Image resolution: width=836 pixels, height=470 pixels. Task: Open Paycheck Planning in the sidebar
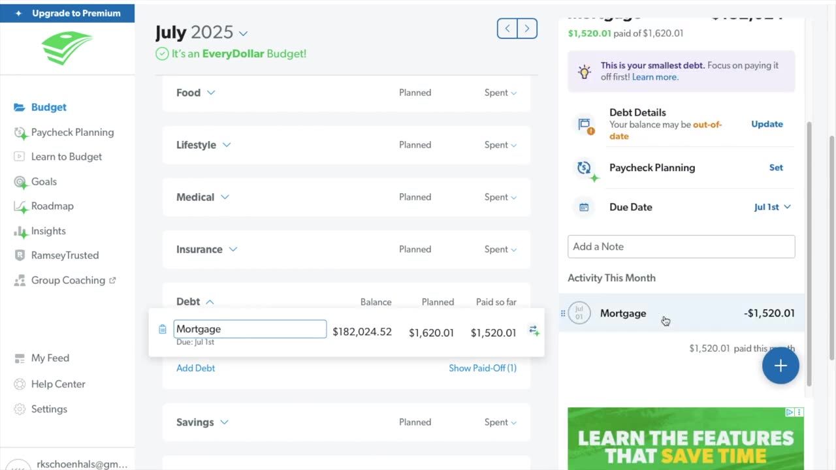tap(64, 132)
